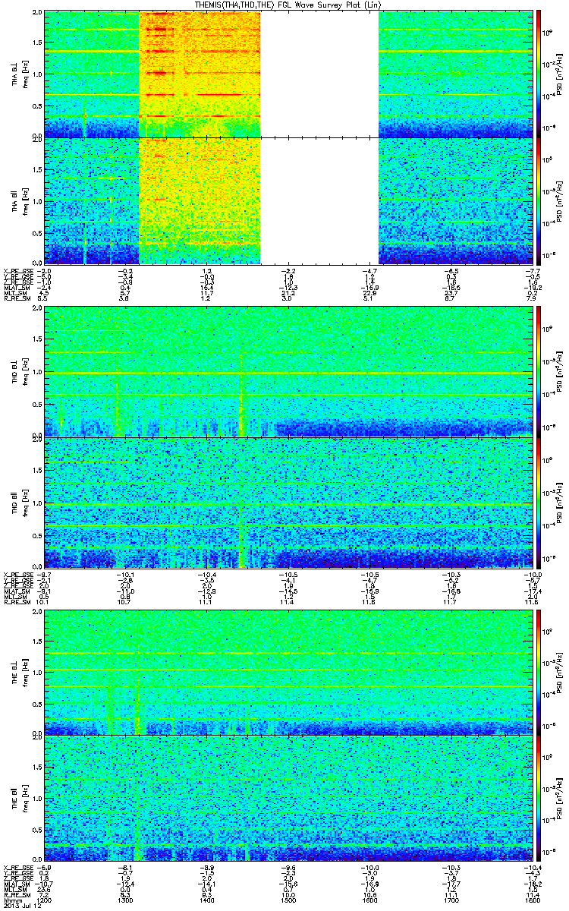Click the THE BL panel color bar
569x911 pixels.
coord(539,671)
